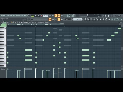Toggle loop recording button
Viewport: 123px width, 92px height.
click(x=62, y=16)
